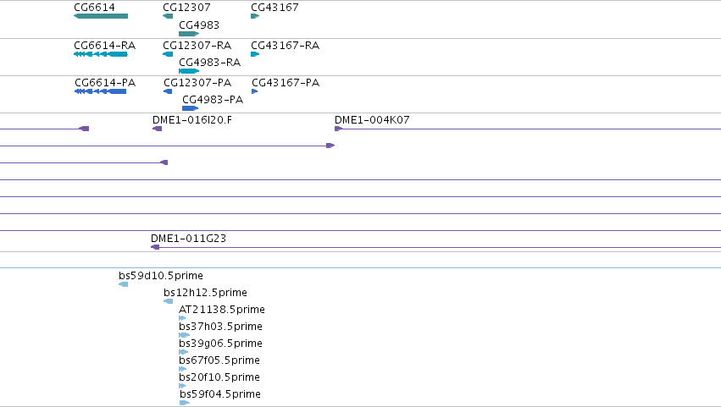Viewport: 721px width, 407px height.
Task: Click the CG4983-PA label
Action: click(x=213, y=100)
